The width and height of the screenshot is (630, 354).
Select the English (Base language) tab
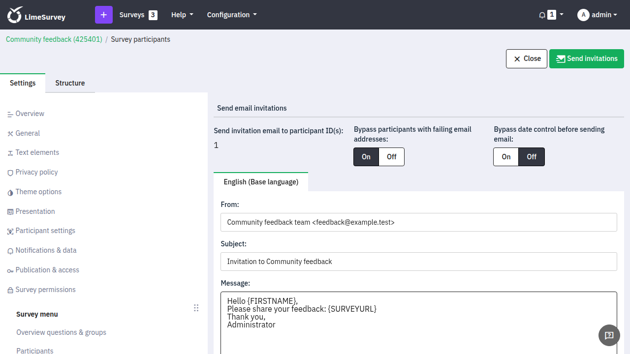coord(261,182)
